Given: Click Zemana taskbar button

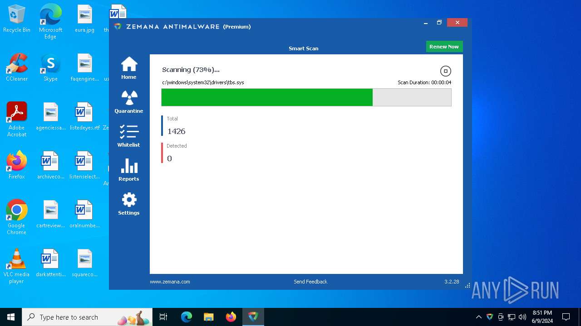Looking at the screenshot, I should pos(253,317).
